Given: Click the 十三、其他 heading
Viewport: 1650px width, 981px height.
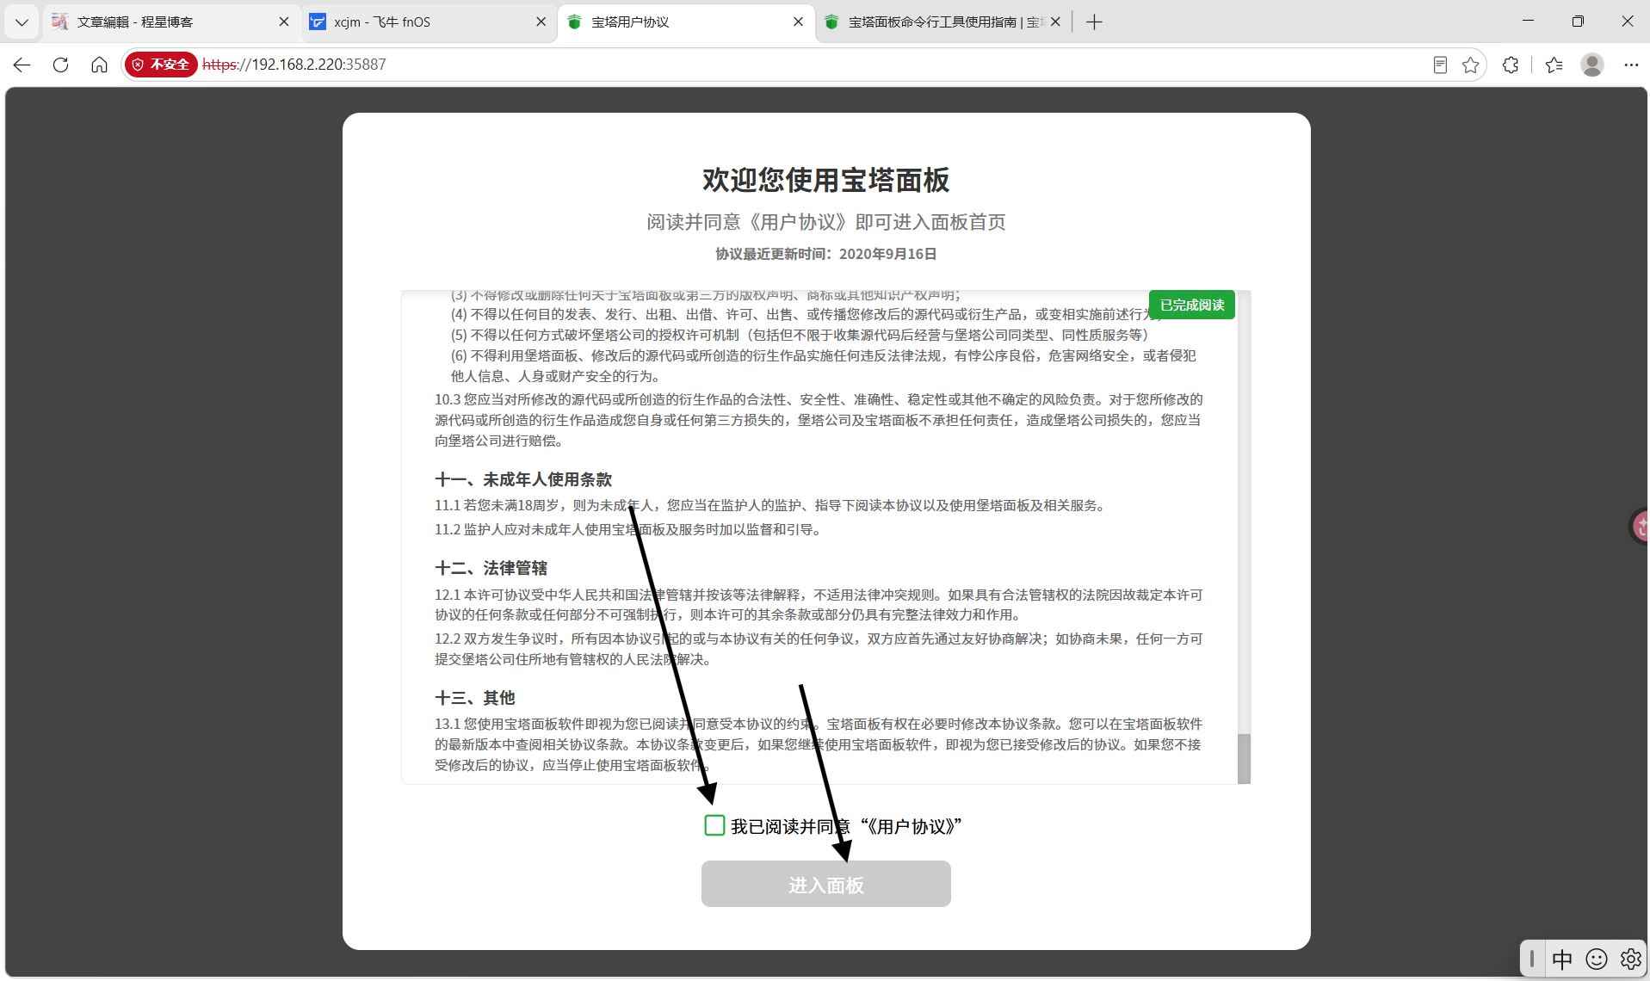Looking at the screenshot, I should [475, 698].
